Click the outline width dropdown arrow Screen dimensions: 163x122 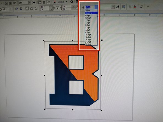pos(96,7)
